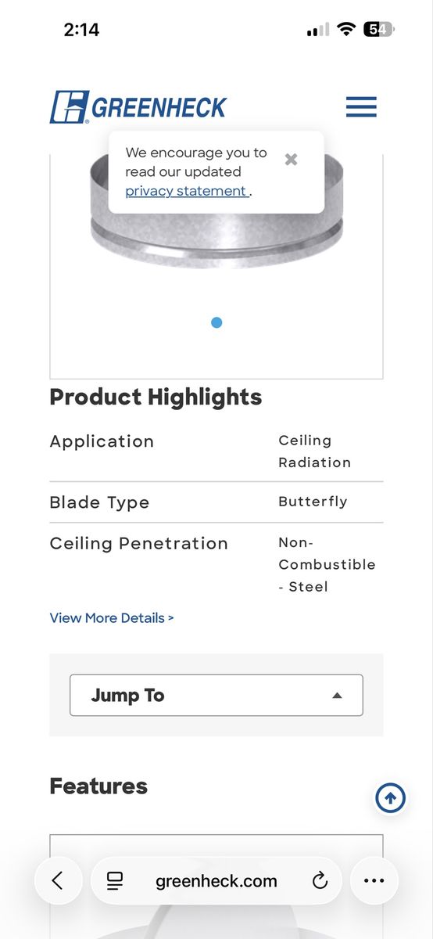Tap the battery indicator in status bar

380,30
